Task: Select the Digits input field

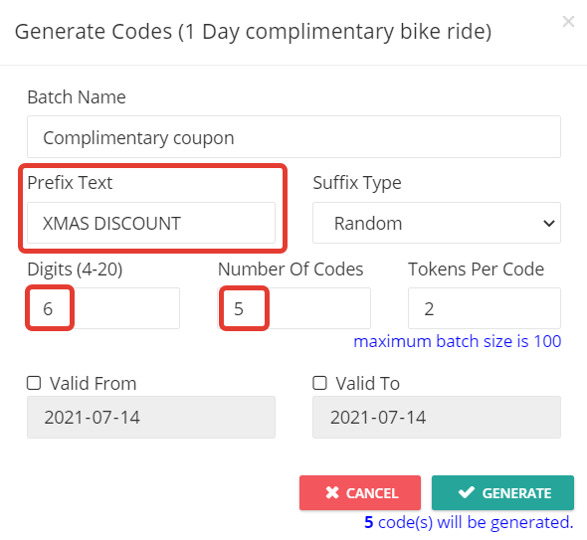Action: 103,308
